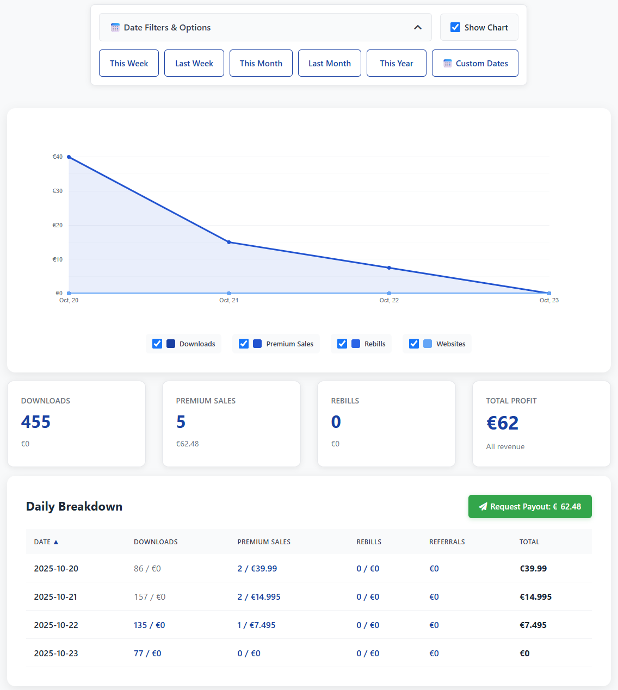Click the calendar icon in Date Filters & Options

(x=115, y=27)
